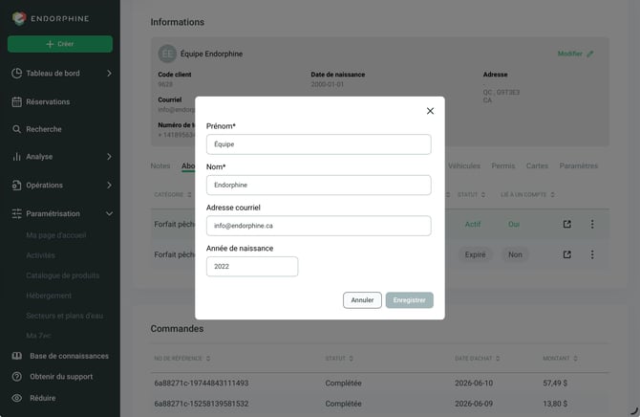Click the EE avatar circle
The image size is (640, 417).
tap(167, 54)
